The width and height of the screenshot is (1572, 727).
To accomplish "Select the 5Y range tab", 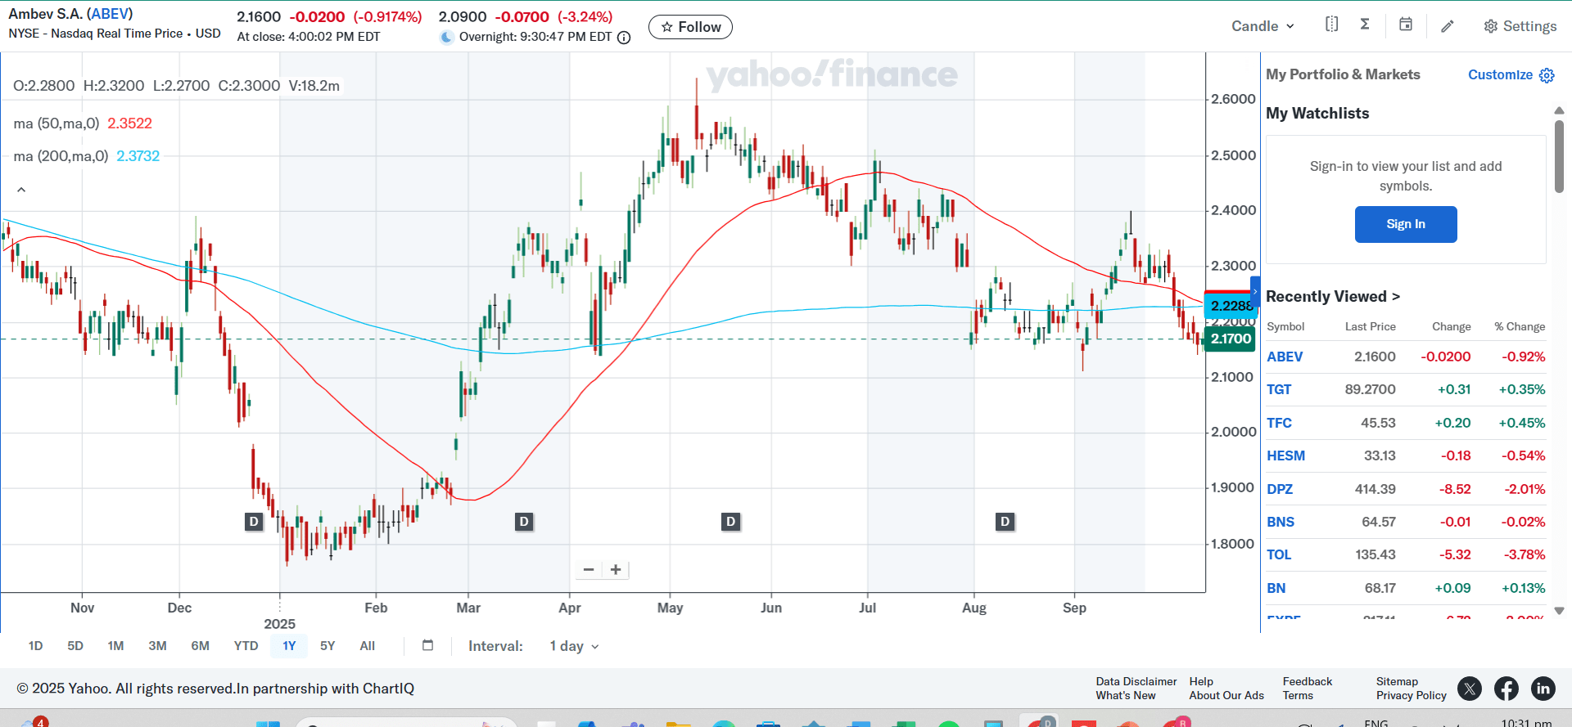I will (x=327, y=646).
